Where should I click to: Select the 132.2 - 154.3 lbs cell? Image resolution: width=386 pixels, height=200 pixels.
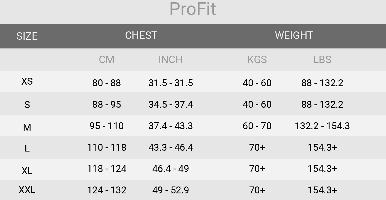pyautogui.click(x=322, y=126)
